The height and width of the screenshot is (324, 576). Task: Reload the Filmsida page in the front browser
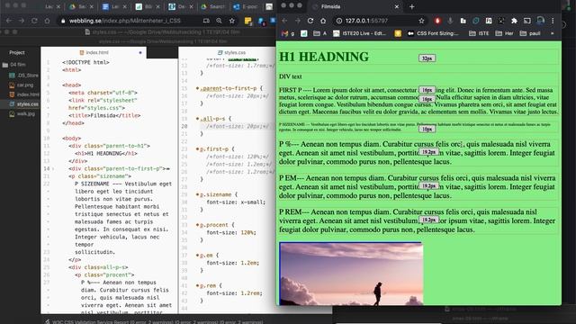click(x=310, y=21)
